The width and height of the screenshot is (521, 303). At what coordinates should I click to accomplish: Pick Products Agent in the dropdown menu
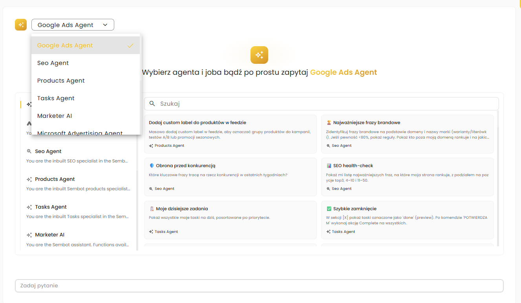click(86, 81)
